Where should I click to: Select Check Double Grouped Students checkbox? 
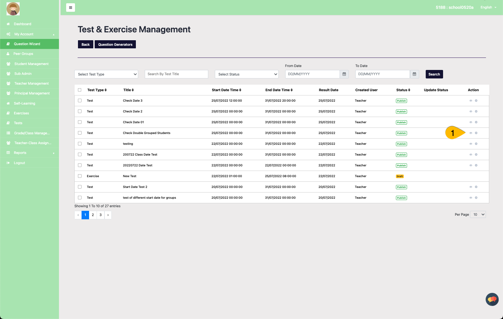pyautogui.click(x=80, y=133)
